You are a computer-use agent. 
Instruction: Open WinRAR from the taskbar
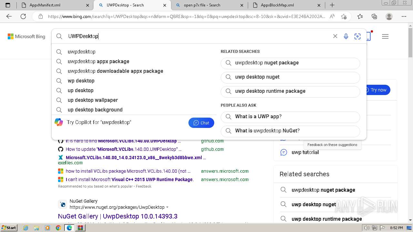pyautogui.click(x=80, y=228)
